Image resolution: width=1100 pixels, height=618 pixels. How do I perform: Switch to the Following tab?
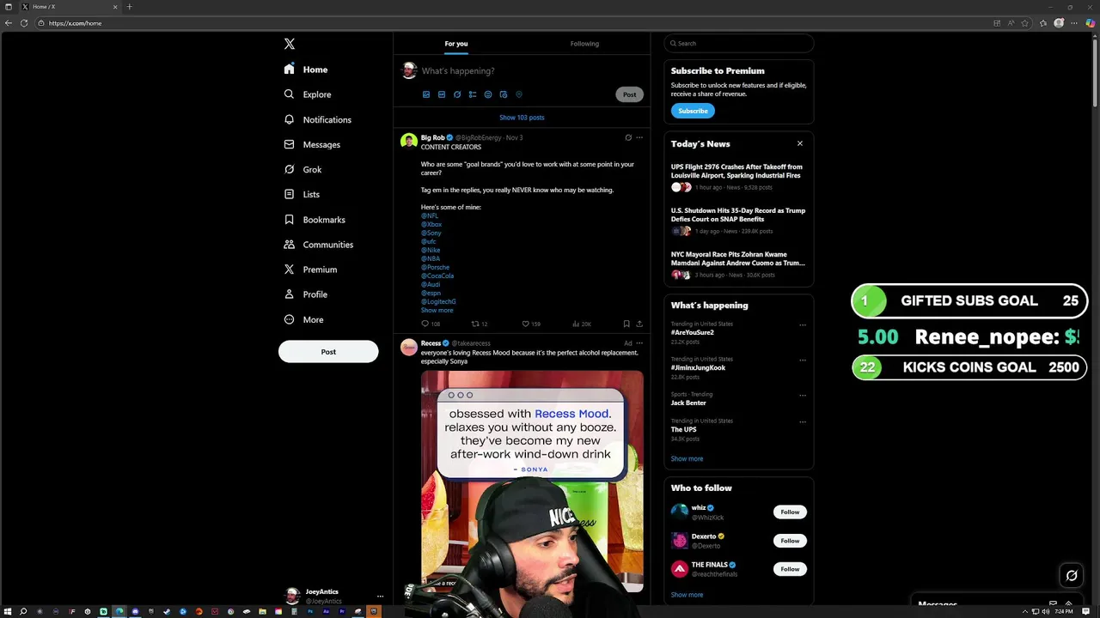click(584, 44)
